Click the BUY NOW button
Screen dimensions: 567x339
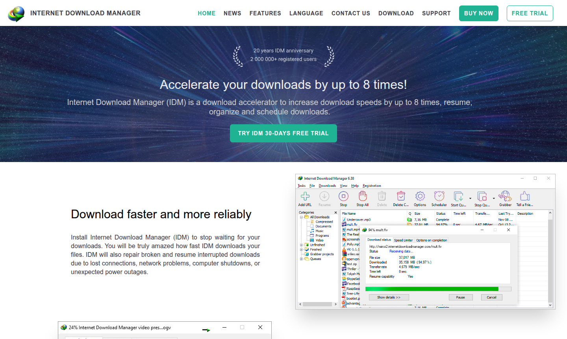click(478, 13)
